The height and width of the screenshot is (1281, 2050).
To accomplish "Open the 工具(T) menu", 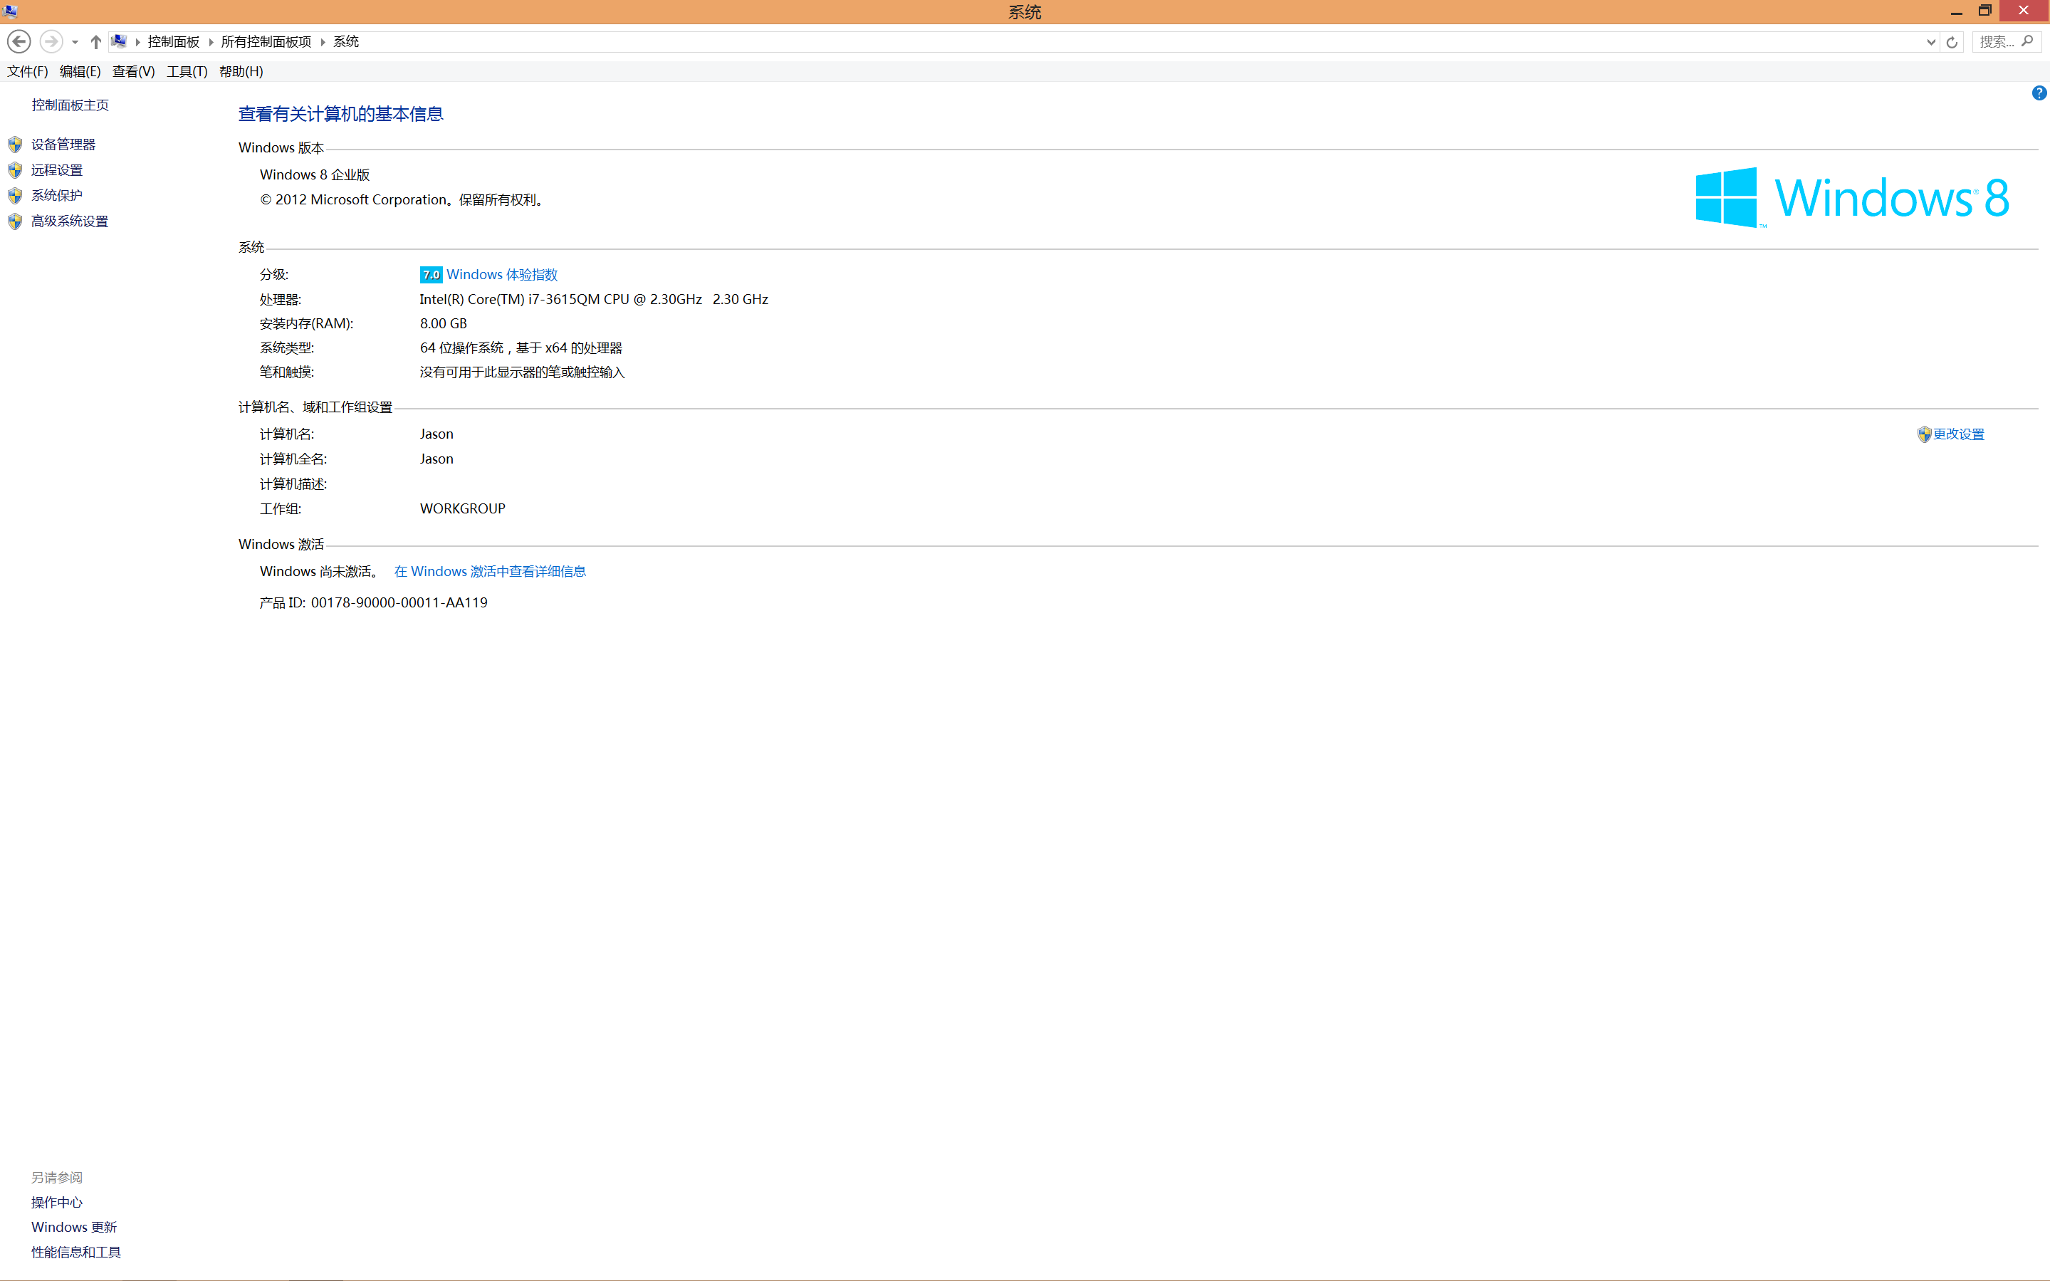I will [186, 71].
